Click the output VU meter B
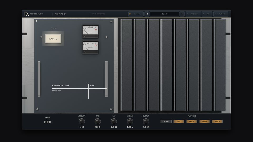 pos(90,47)
